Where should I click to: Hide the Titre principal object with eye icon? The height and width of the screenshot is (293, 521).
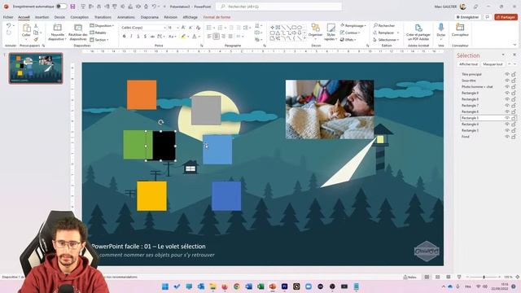coord(506,74)
